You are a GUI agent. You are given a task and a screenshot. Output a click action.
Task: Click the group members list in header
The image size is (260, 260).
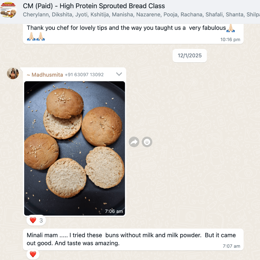tap(141, 15)
